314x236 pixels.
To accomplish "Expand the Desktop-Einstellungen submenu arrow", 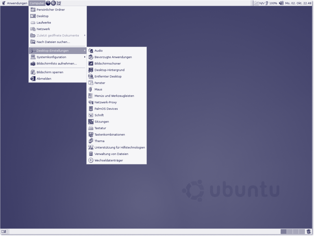I will (85, 51).
